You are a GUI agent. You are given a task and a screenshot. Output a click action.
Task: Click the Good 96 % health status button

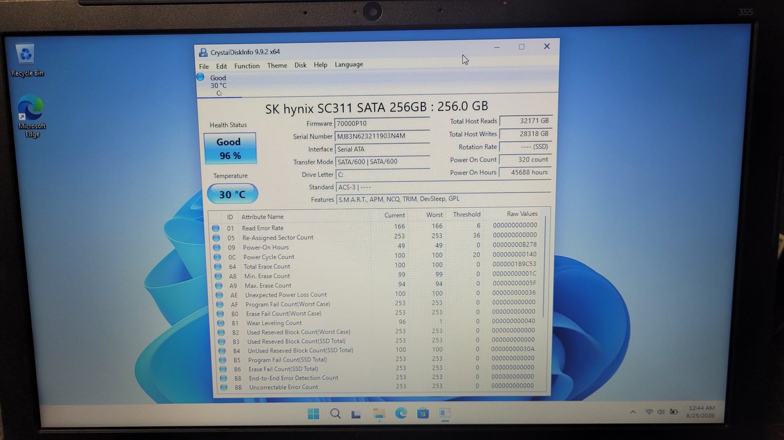pyautogui.click(x=230, y=148)
